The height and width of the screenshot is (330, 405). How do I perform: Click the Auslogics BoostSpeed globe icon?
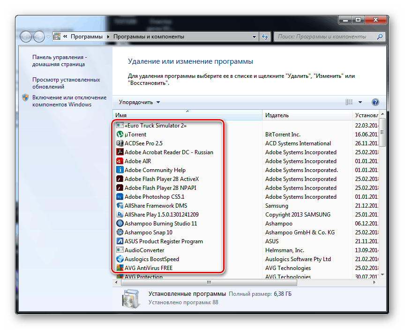[x=120, y=259]
